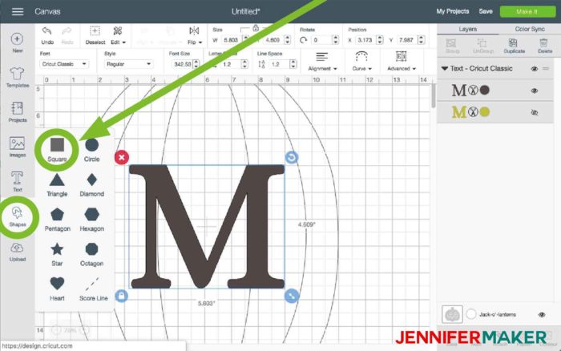This screenshot has width=561, height=351.
Task: Insert a Circle shape
Action: [x=91, y=150]
